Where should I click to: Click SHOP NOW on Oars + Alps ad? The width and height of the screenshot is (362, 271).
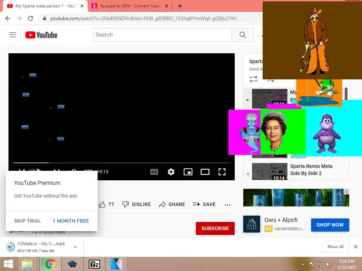330,225
